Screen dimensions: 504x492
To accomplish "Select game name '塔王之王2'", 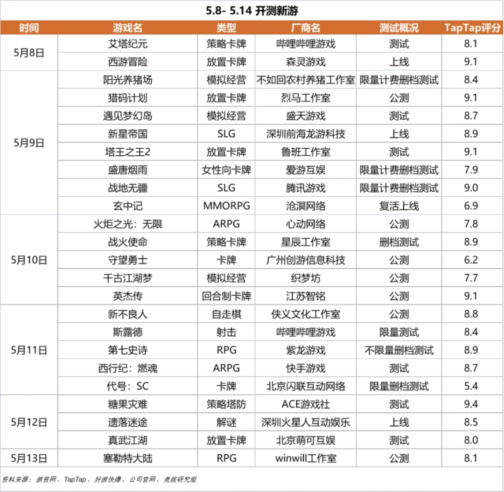I will click(127, 152).
